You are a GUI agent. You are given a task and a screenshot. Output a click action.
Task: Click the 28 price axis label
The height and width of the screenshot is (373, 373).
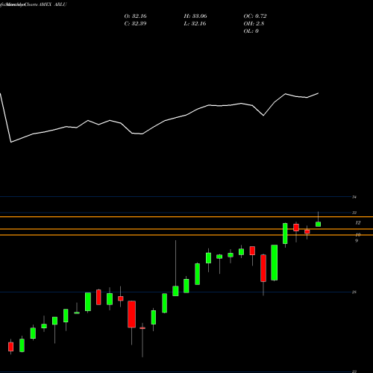click(354, 292)
